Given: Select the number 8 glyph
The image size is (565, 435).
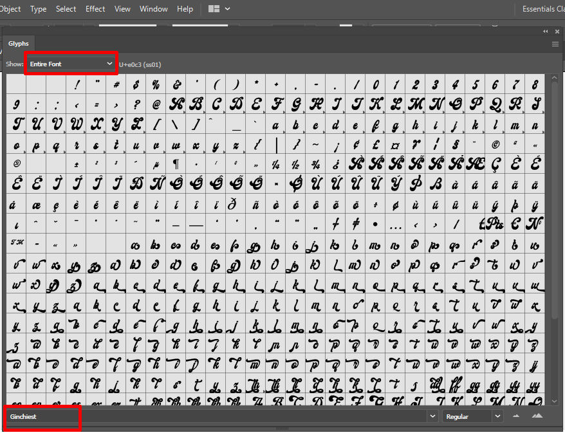Looking at the screenshot, I should 535,84.
